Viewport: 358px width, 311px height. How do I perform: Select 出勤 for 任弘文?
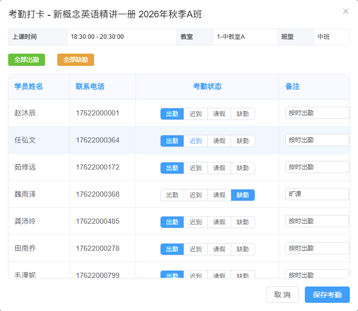[x=172, y=141]
